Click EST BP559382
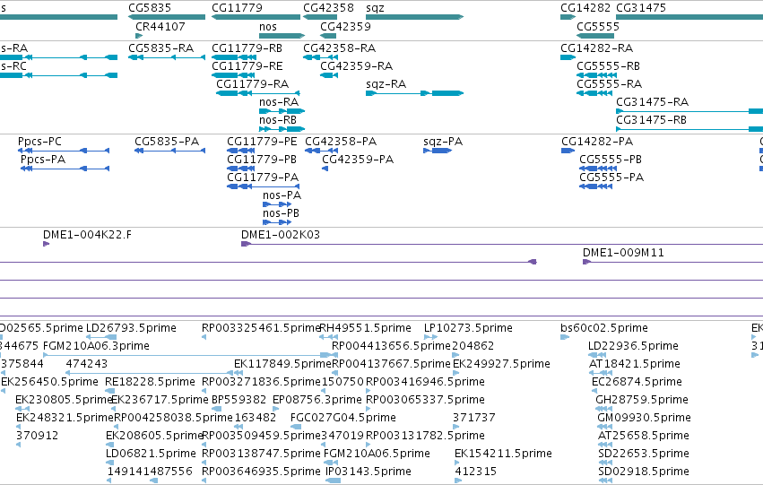 pos(217,409)
